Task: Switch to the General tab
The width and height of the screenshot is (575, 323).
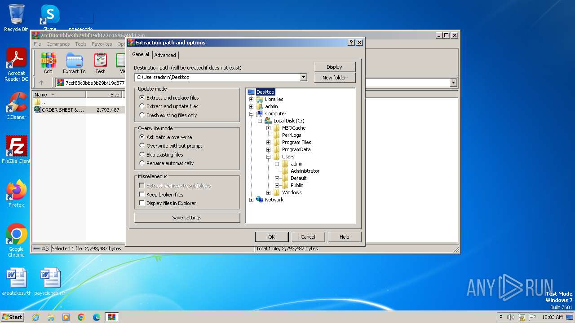Action: tap(141, 54)
